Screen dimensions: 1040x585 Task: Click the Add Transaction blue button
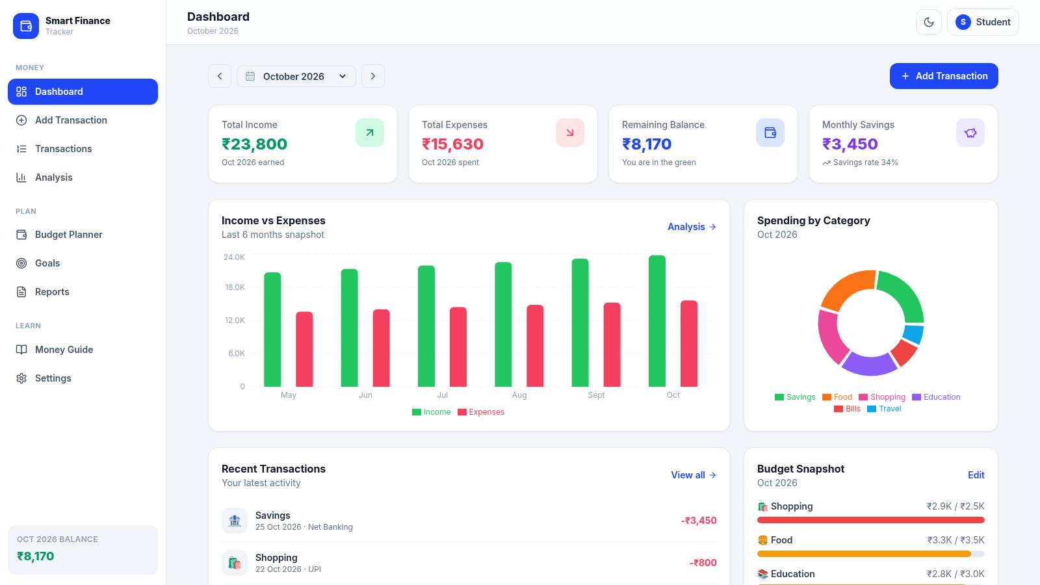[944, 76]
